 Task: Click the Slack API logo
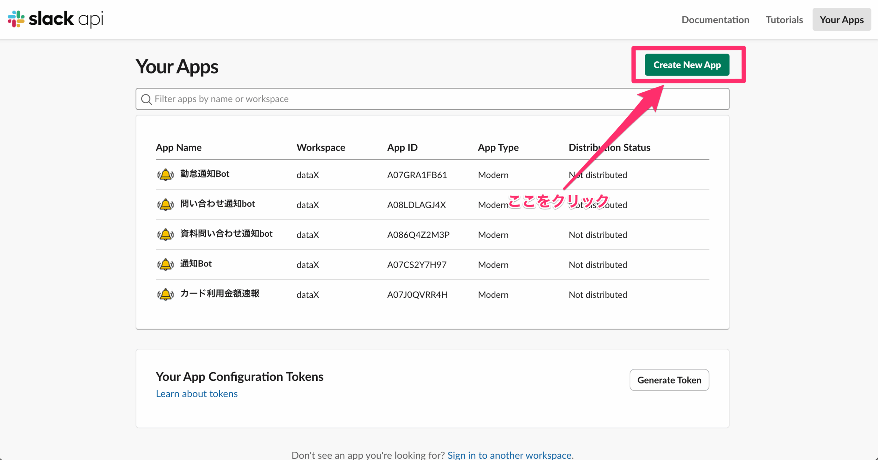coord(55,19)
